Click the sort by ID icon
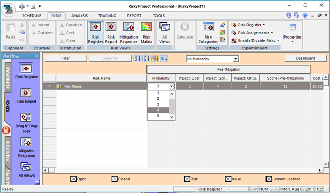The width and height of the screenshot is (330, 193). click(x=164, y=58)
